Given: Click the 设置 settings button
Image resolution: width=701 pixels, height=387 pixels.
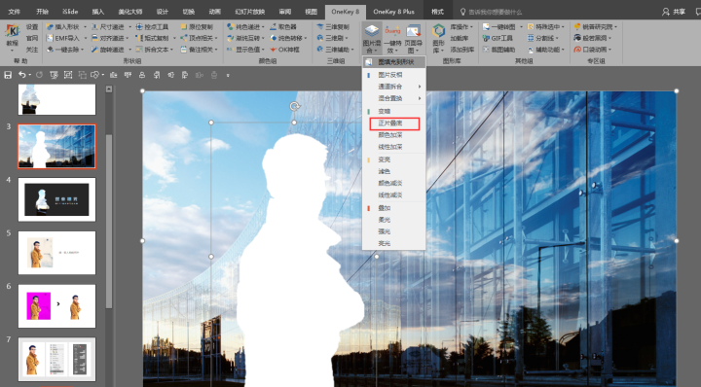Looking at the screenshot, I should tap(32, 27).
